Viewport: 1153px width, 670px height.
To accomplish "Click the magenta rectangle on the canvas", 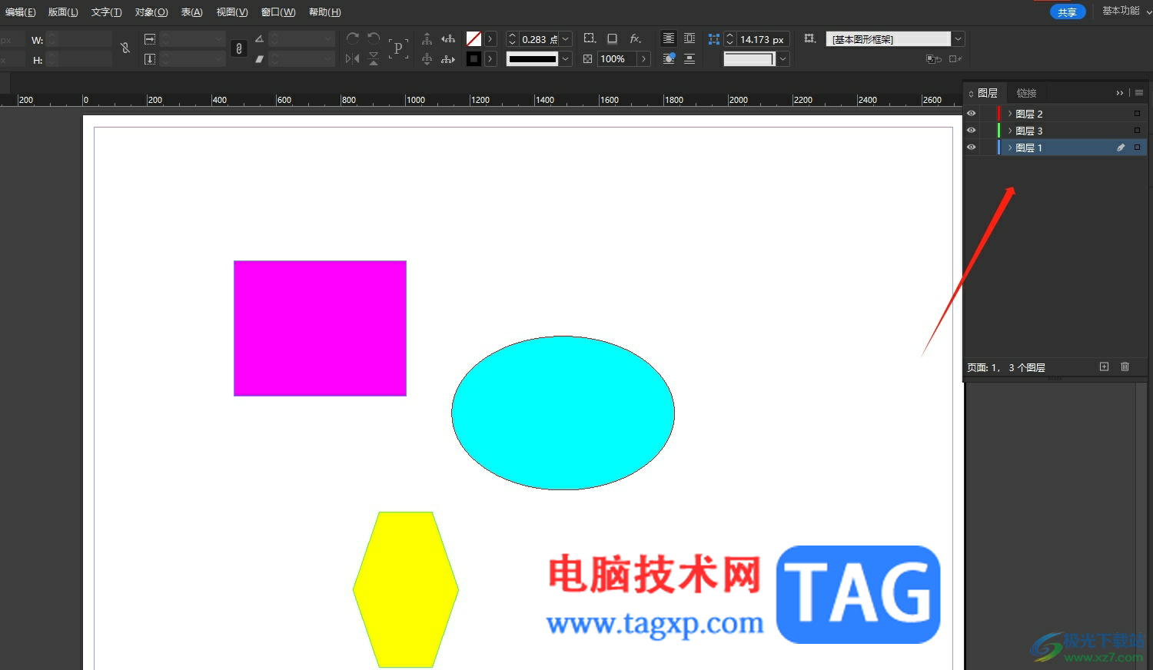I will click(x=320, y=328).
